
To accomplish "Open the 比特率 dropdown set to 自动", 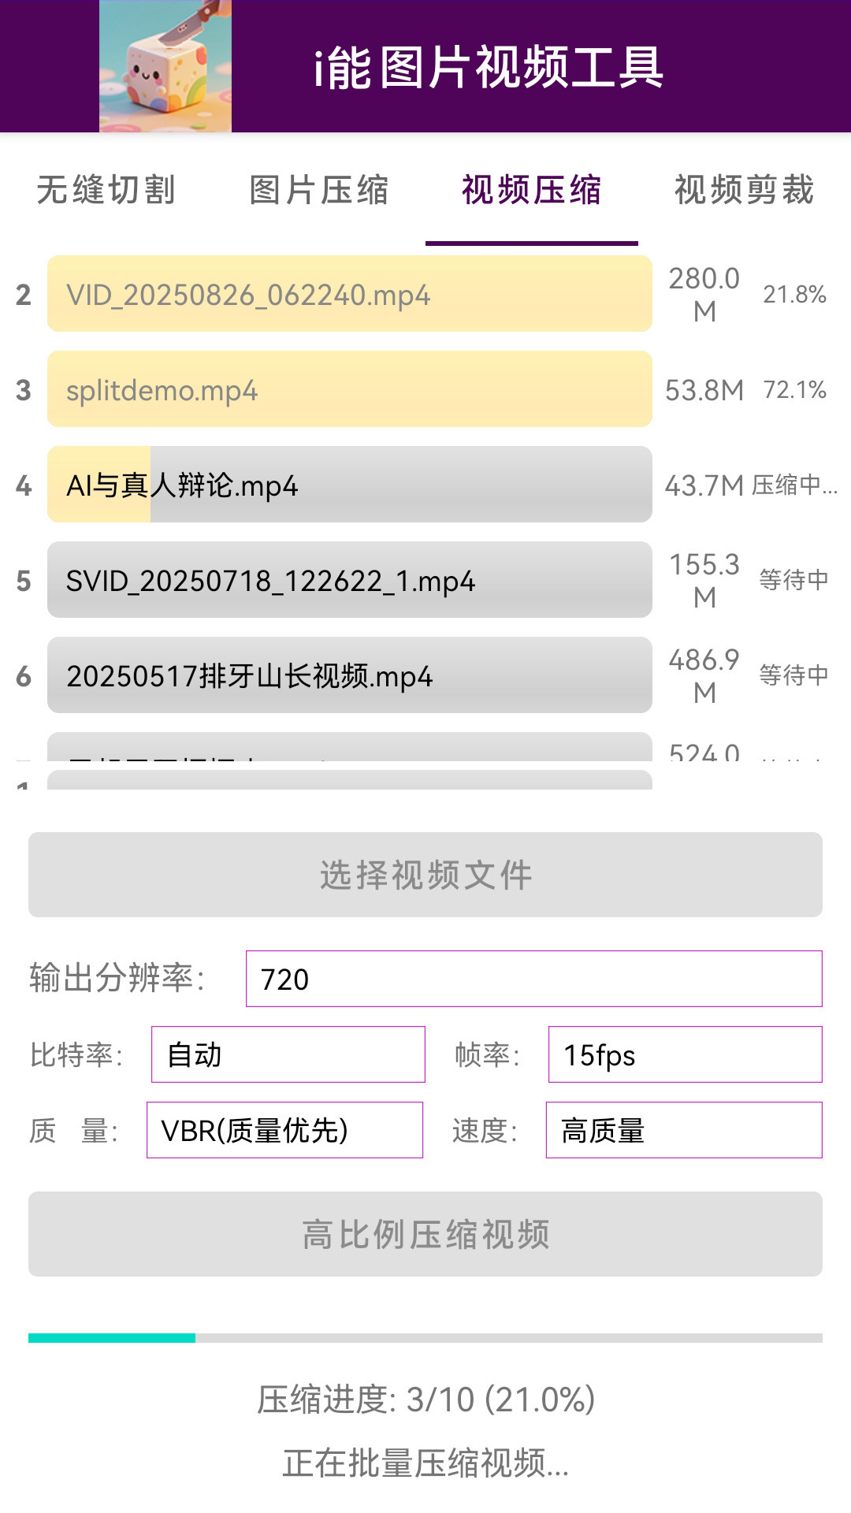I will click(x=288, y=1054).
